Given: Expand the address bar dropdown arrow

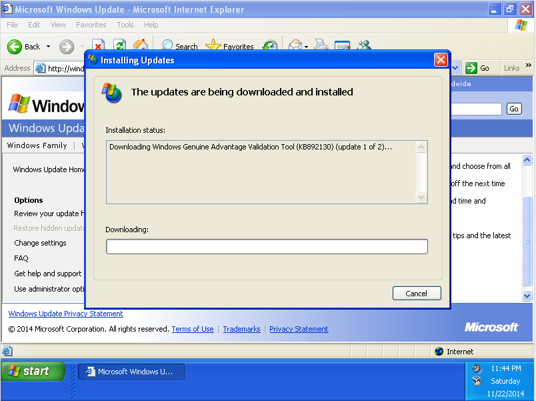Looking at the screenshot, I should pyautogui.click(x=455, y=68).
